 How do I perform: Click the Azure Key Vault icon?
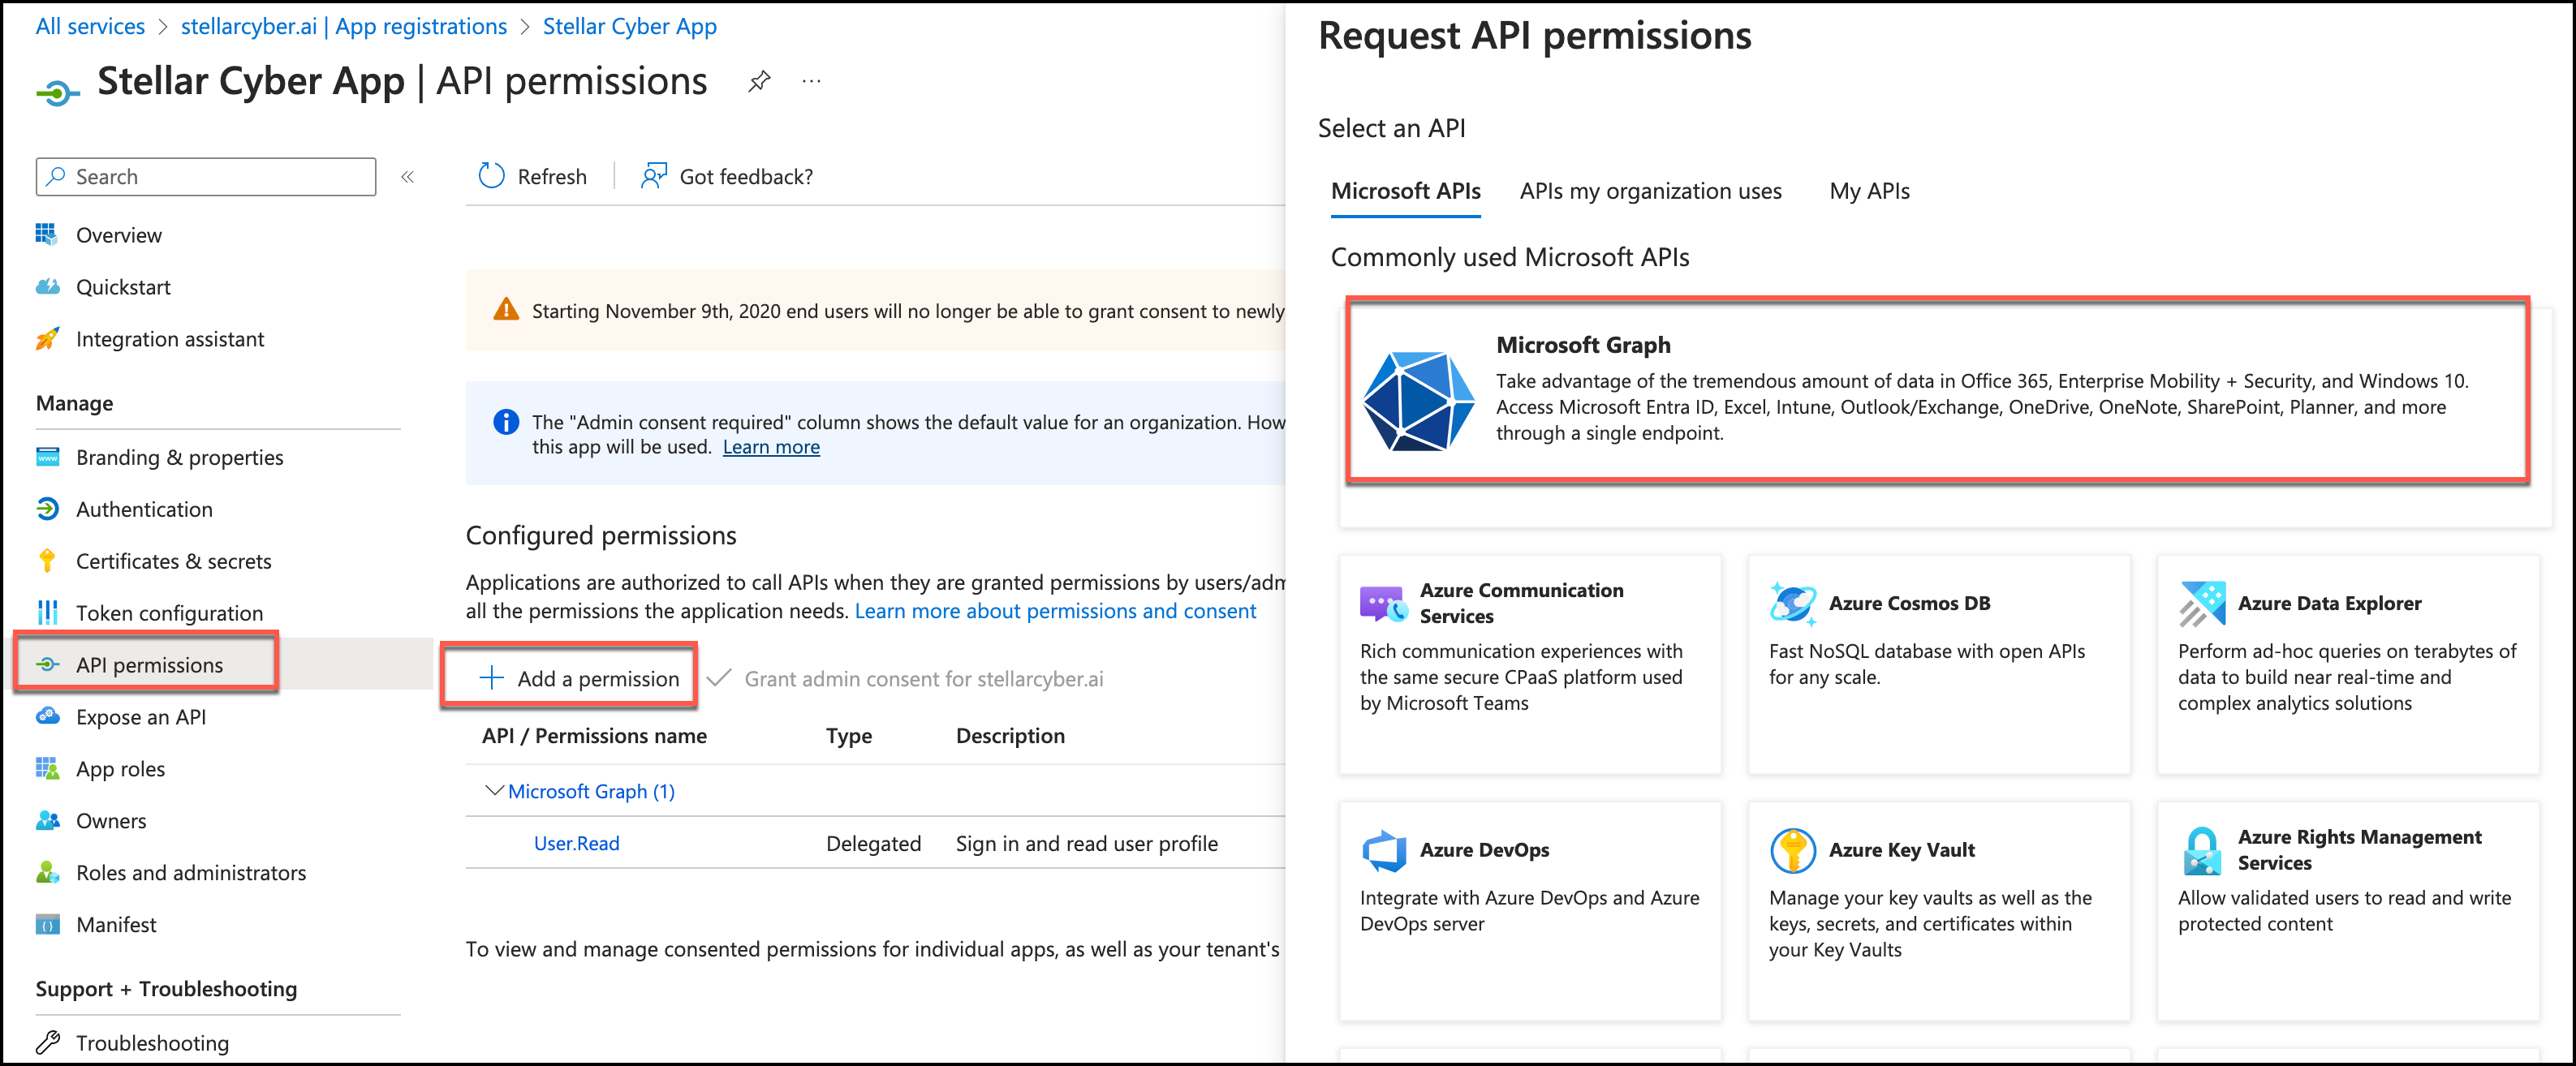click(1792, 850)
